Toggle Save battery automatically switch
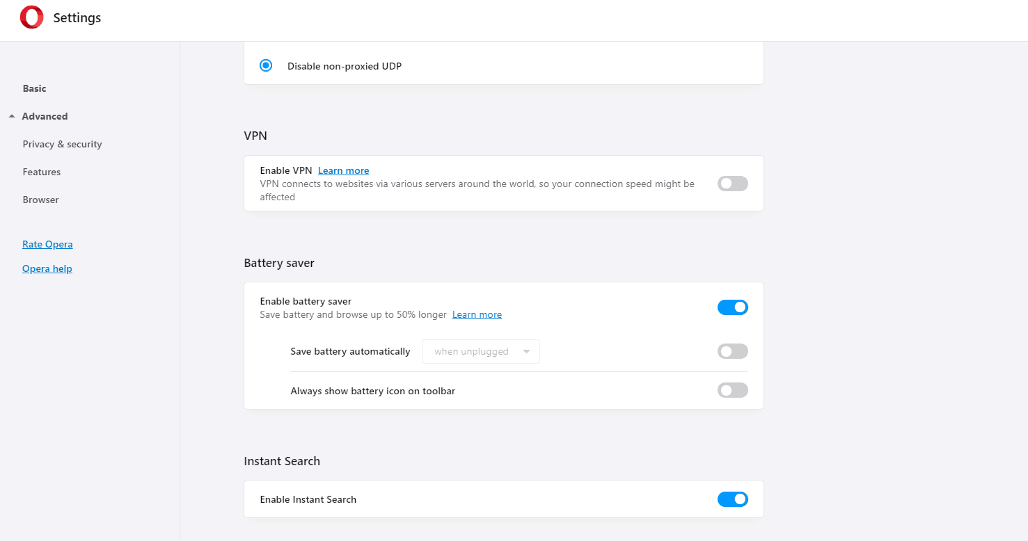1028x541 pixels. 733,351
